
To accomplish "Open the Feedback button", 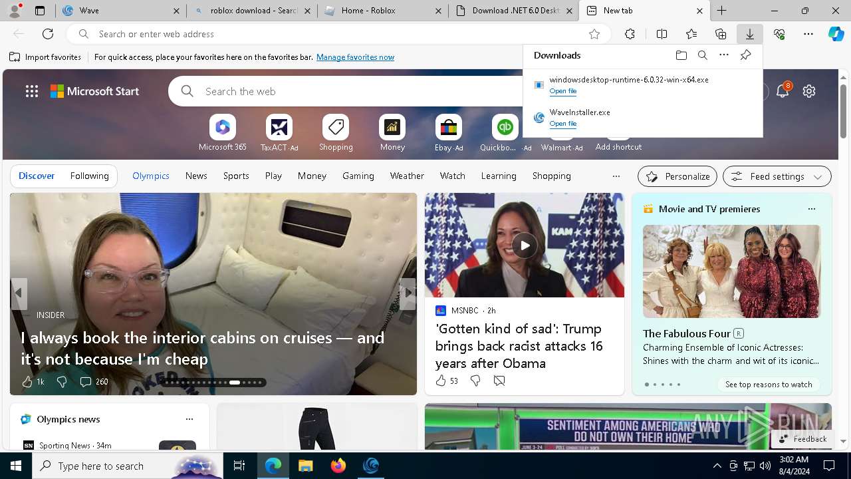I will [x=802, y=439].
